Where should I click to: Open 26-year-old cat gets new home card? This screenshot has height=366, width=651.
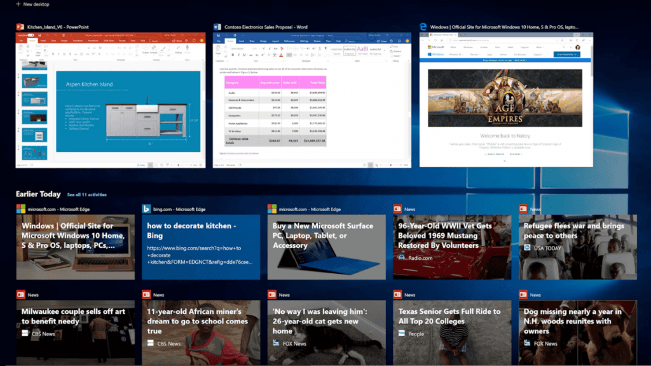coord(327,333)
